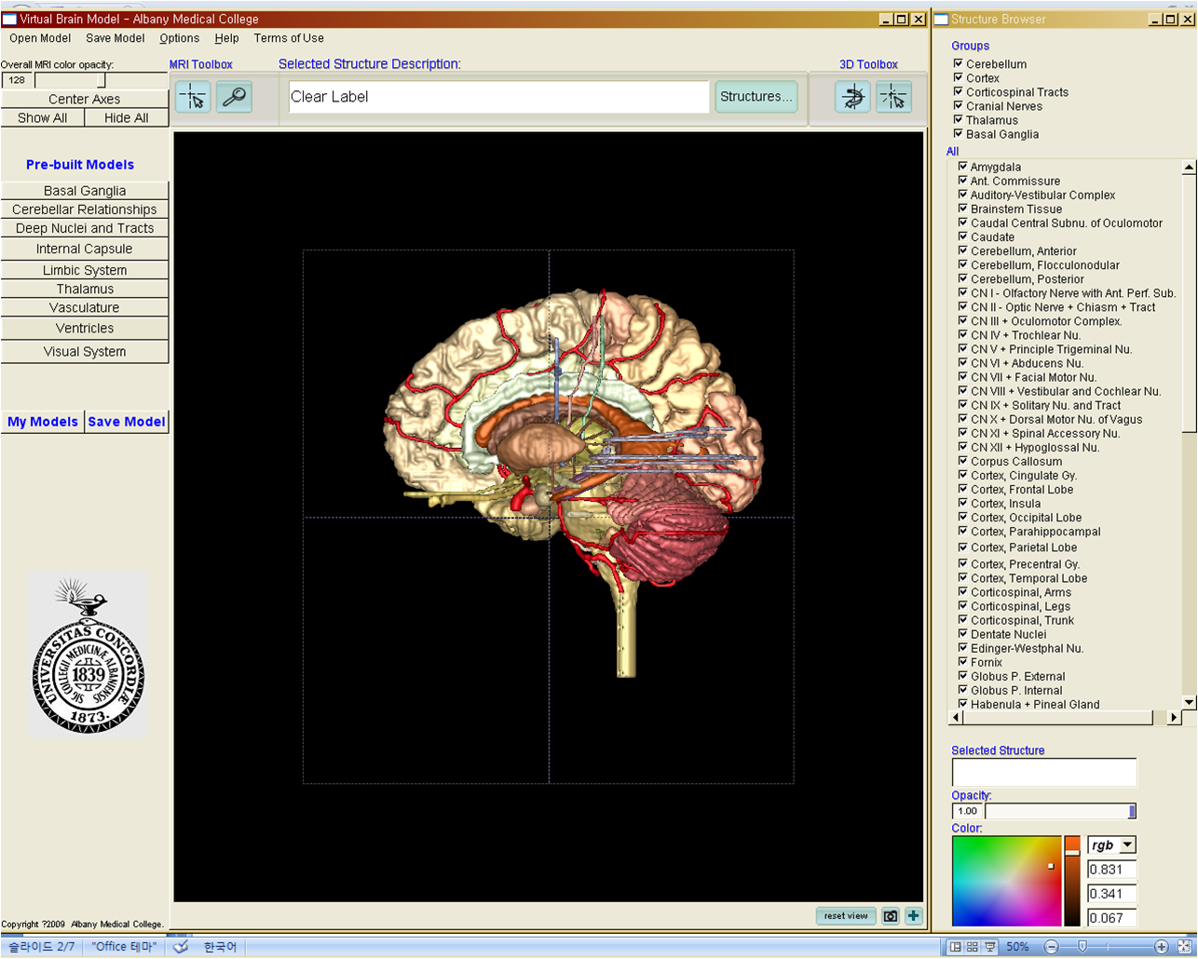
Task: Click the PowerPoint zoom in plus button
Action: tap(1161, 947)
